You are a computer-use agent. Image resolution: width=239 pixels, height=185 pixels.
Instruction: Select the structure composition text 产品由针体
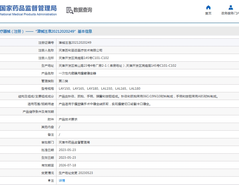138,96
